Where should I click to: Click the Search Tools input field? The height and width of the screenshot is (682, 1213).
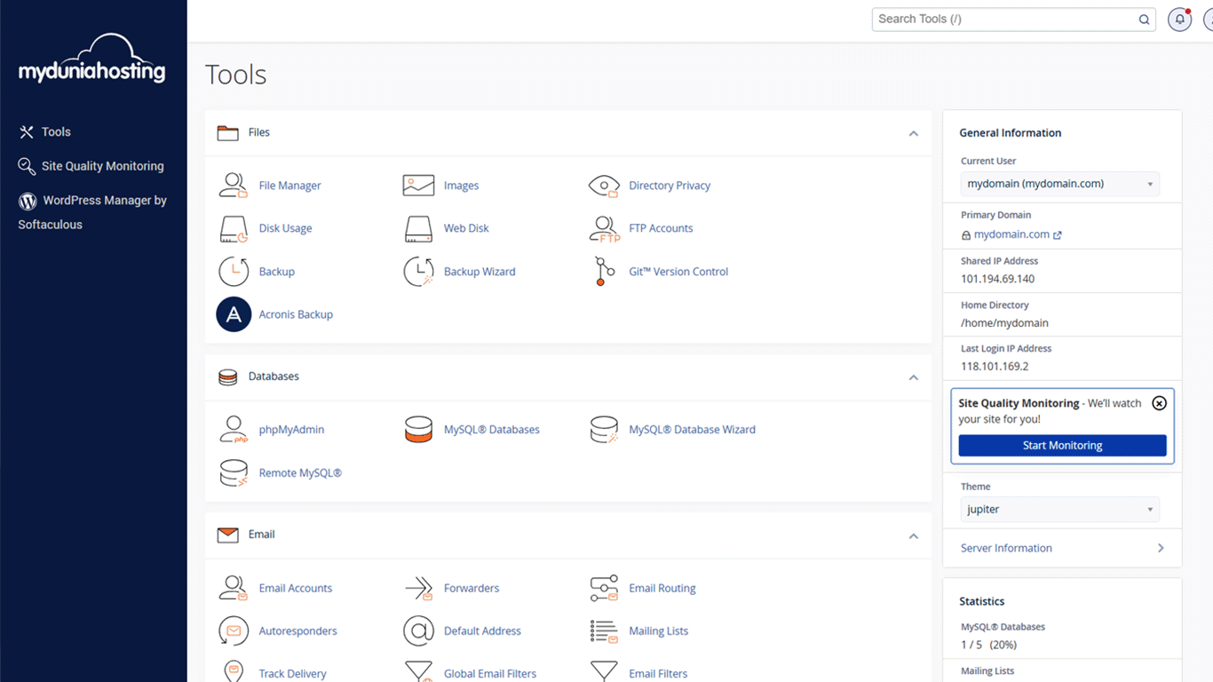pyautogui.click(x=1003, y=20)
